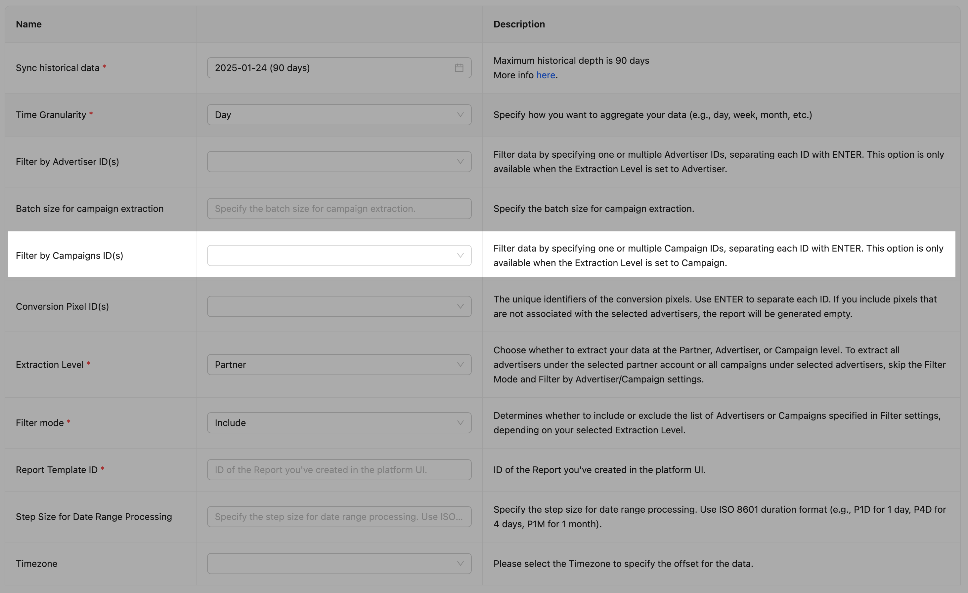Open the Sync historical data date field
The height and width of the screenshot is (593, 968).
pyautogui.click(x=330, y=68)
